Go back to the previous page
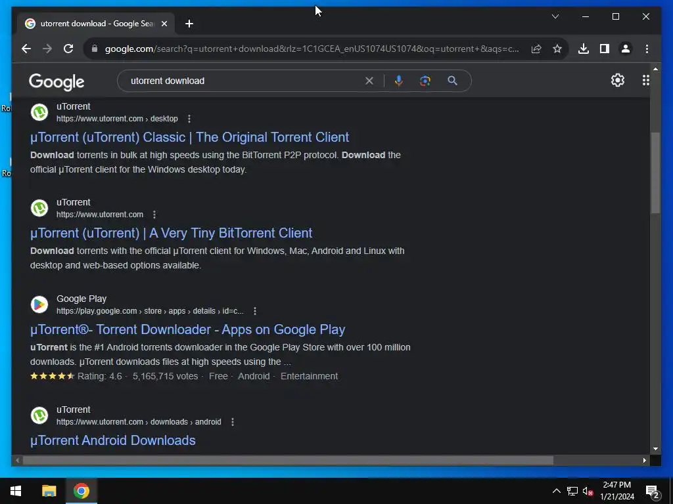 click(x=26, y=49)
